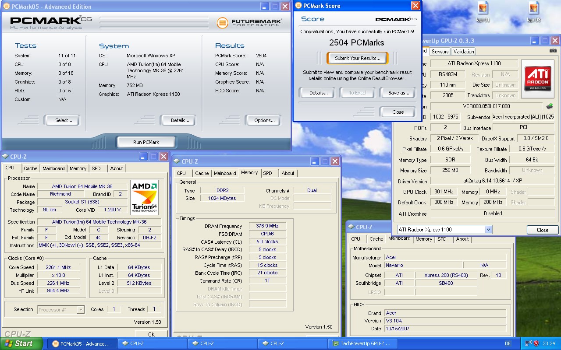Open the Processor #1 selection dropdown in CPU-Z
The width and height of the screenshot is (561, 350).
[x=81, y=310]
